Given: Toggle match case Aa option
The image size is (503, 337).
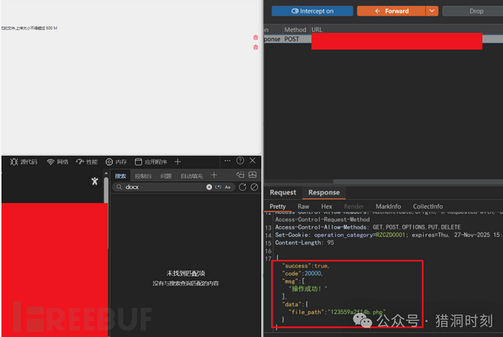Looking at the screenshot, I should 227,187.
